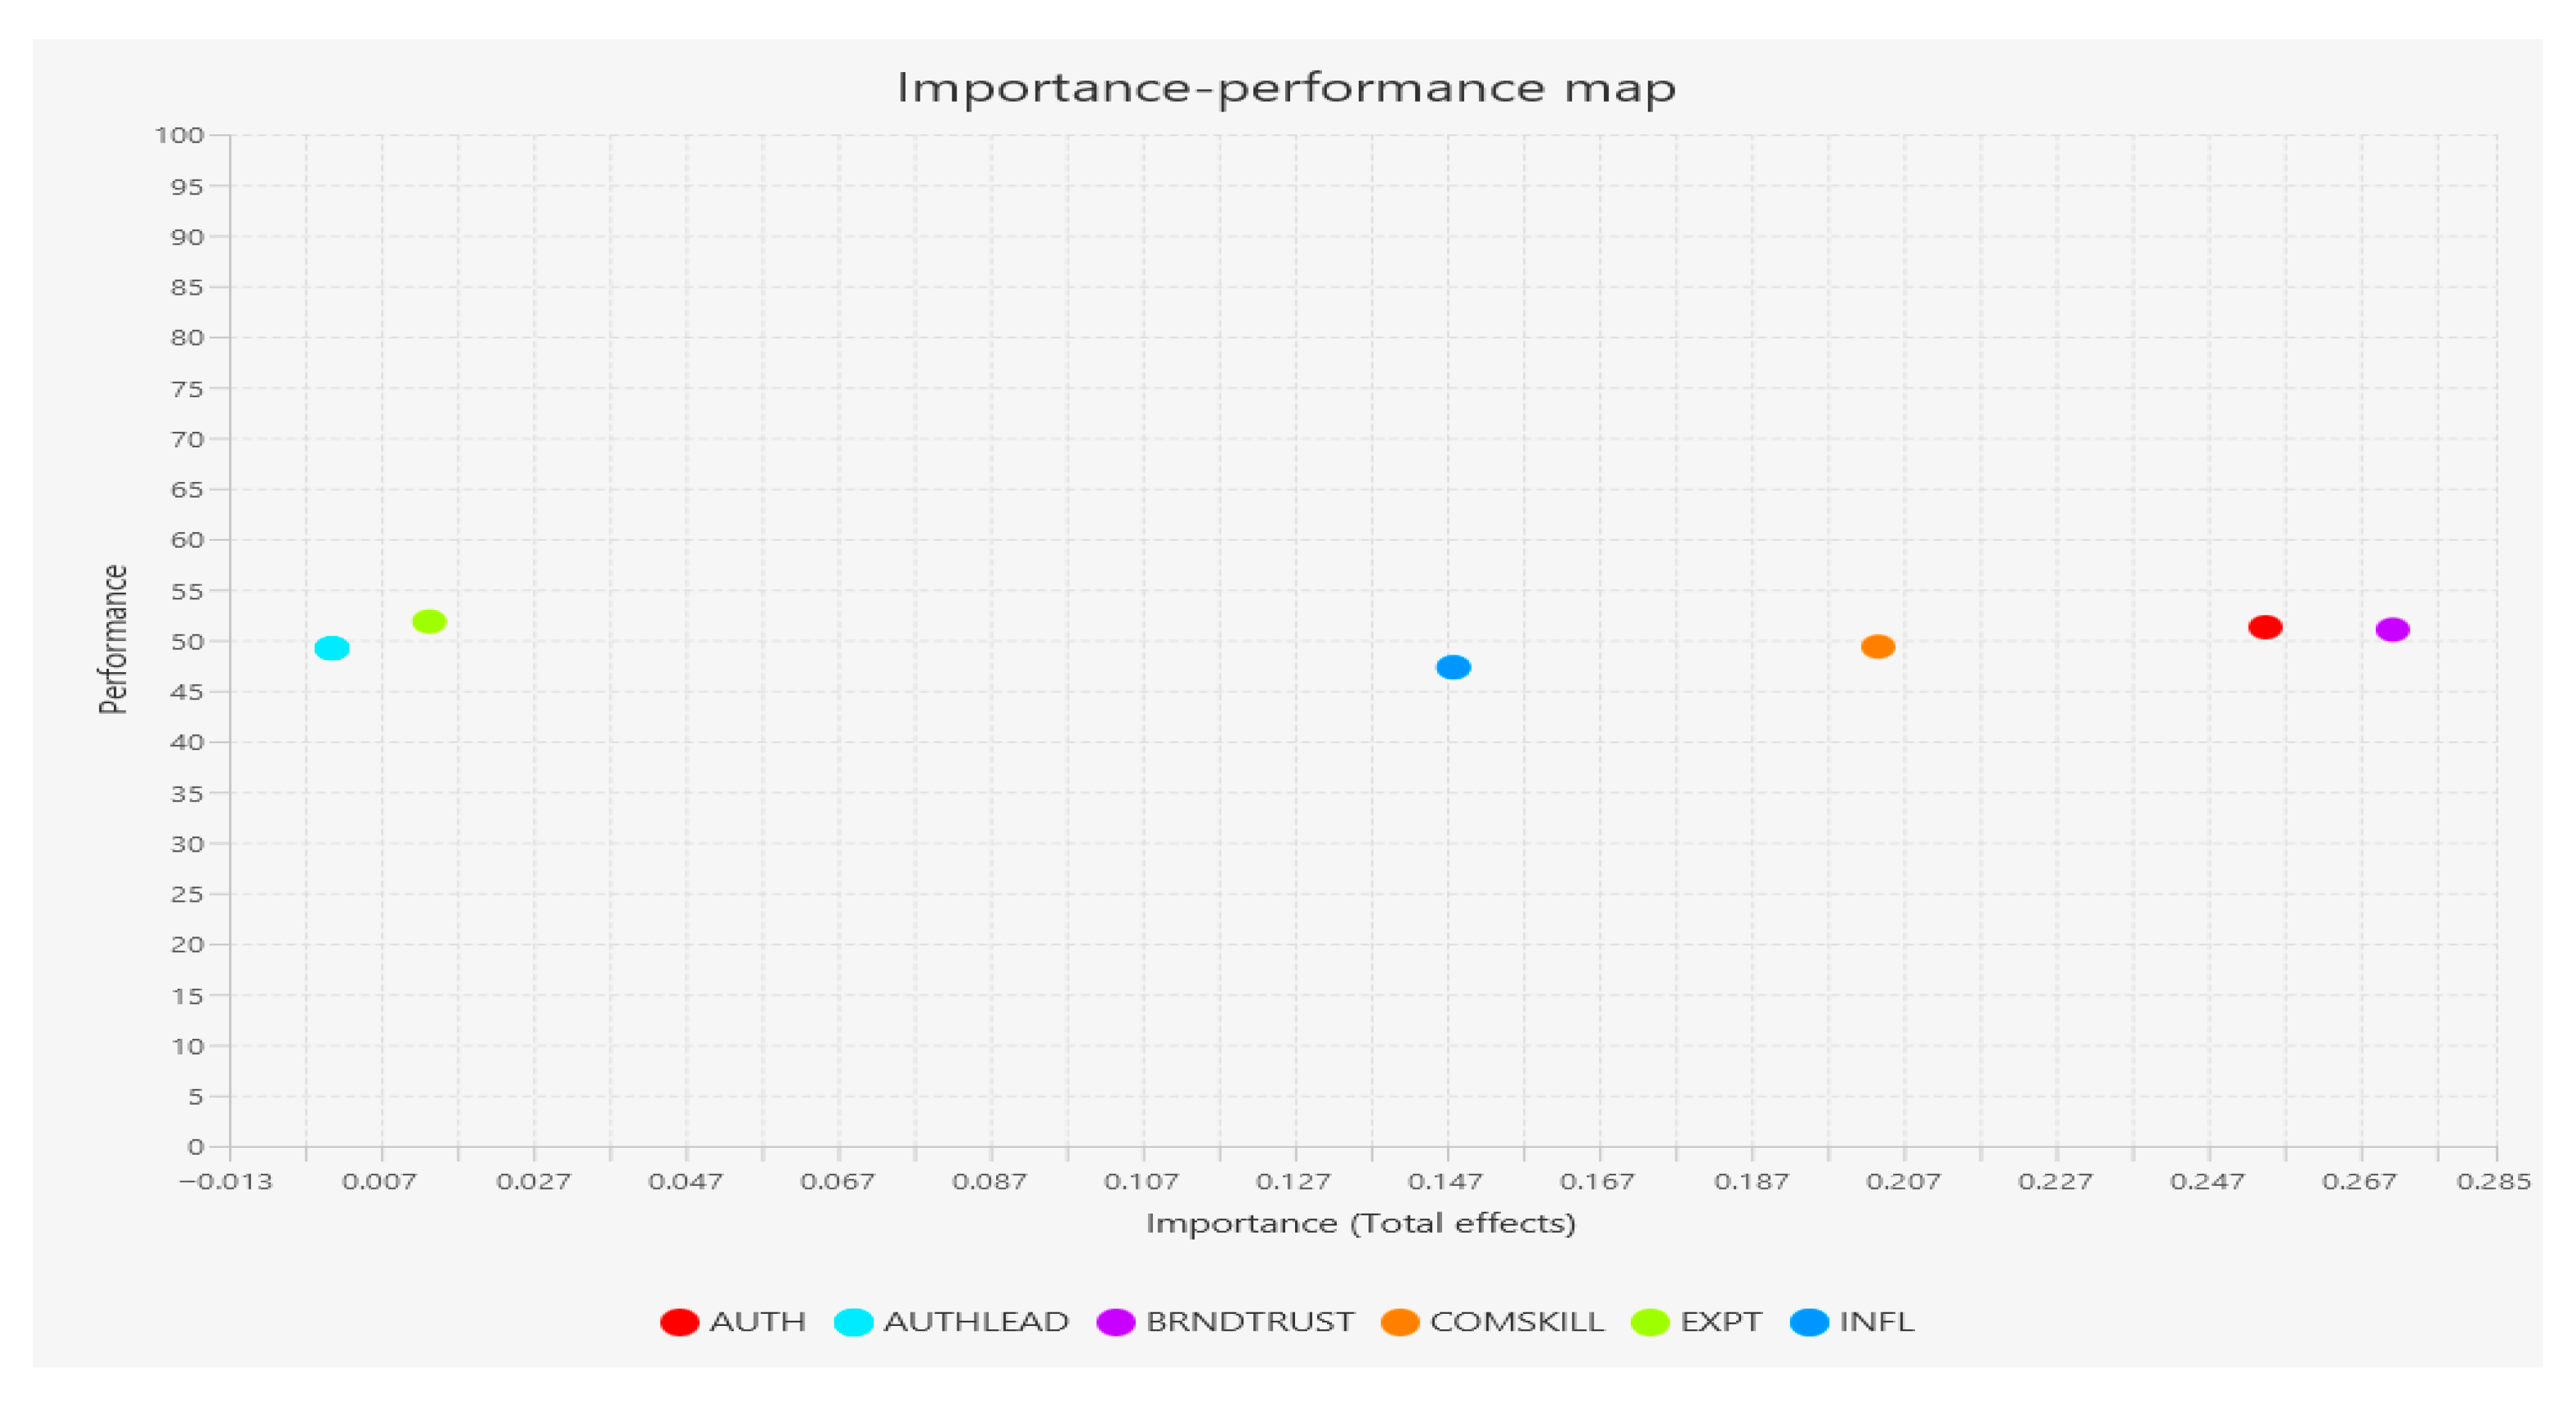Toggle the AUTHLEAD legend color marker
The height and width of the screenshot is (1410, 2576).
[853, 1321]
